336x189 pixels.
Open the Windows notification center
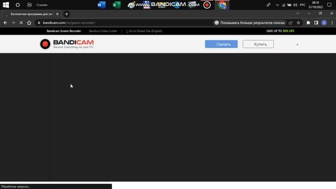[329, 5]
